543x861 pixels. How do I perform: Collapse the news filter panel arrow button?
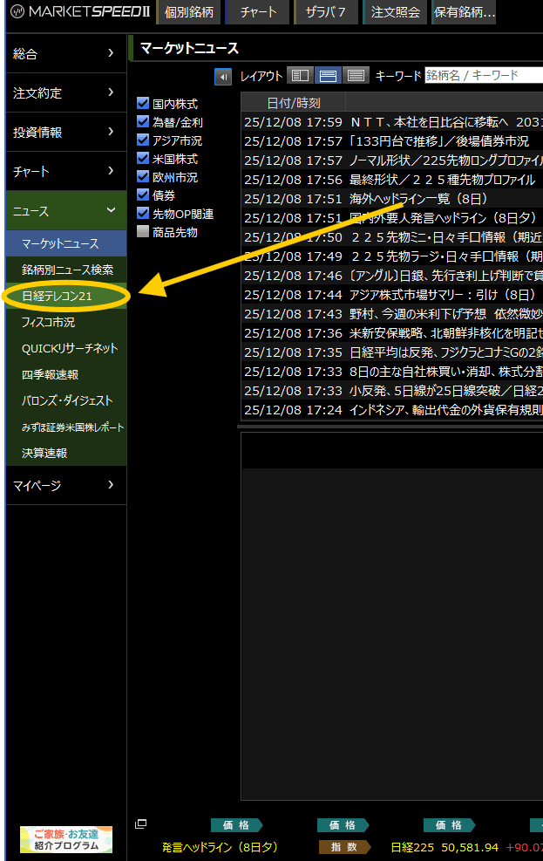click(x=222, y=76)
